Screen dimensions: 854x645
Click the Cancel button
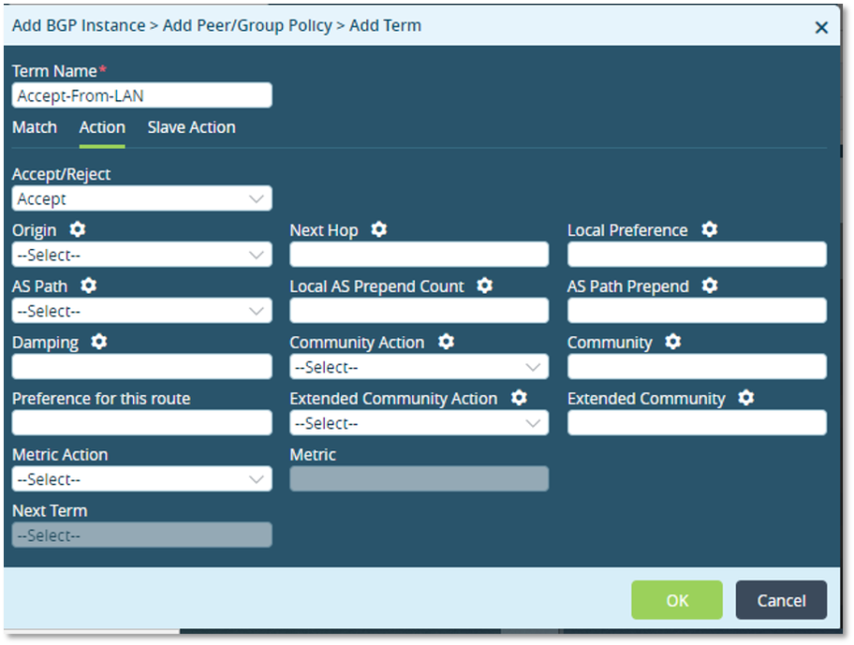781,600
